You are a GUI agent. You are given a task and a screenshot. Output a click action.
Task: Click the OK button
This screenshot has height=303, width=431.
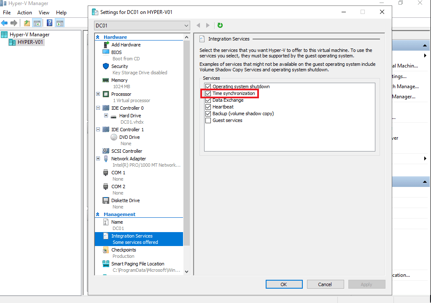pos(284,284)
